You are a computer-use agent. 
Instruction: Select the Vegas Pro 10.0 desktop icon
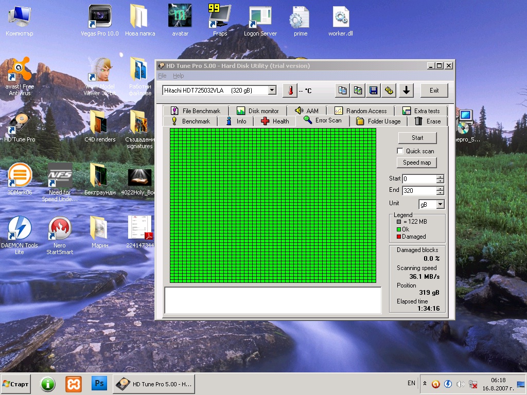pos(100,20)
